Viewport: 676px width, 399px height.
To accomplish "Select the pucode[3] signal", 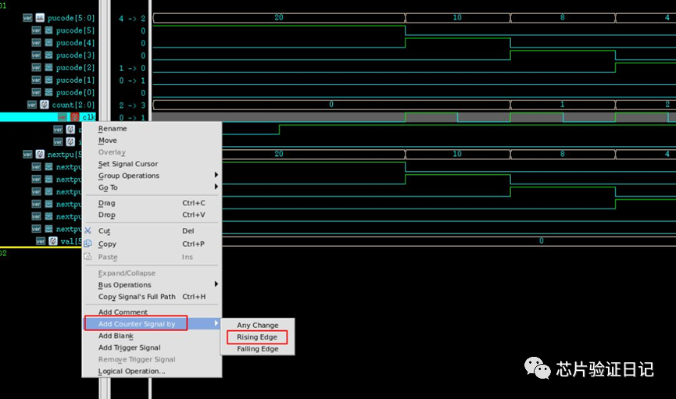I will tap(75, 55).
